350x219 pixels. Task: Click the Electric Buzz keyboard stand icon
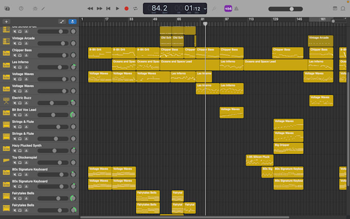6,101
